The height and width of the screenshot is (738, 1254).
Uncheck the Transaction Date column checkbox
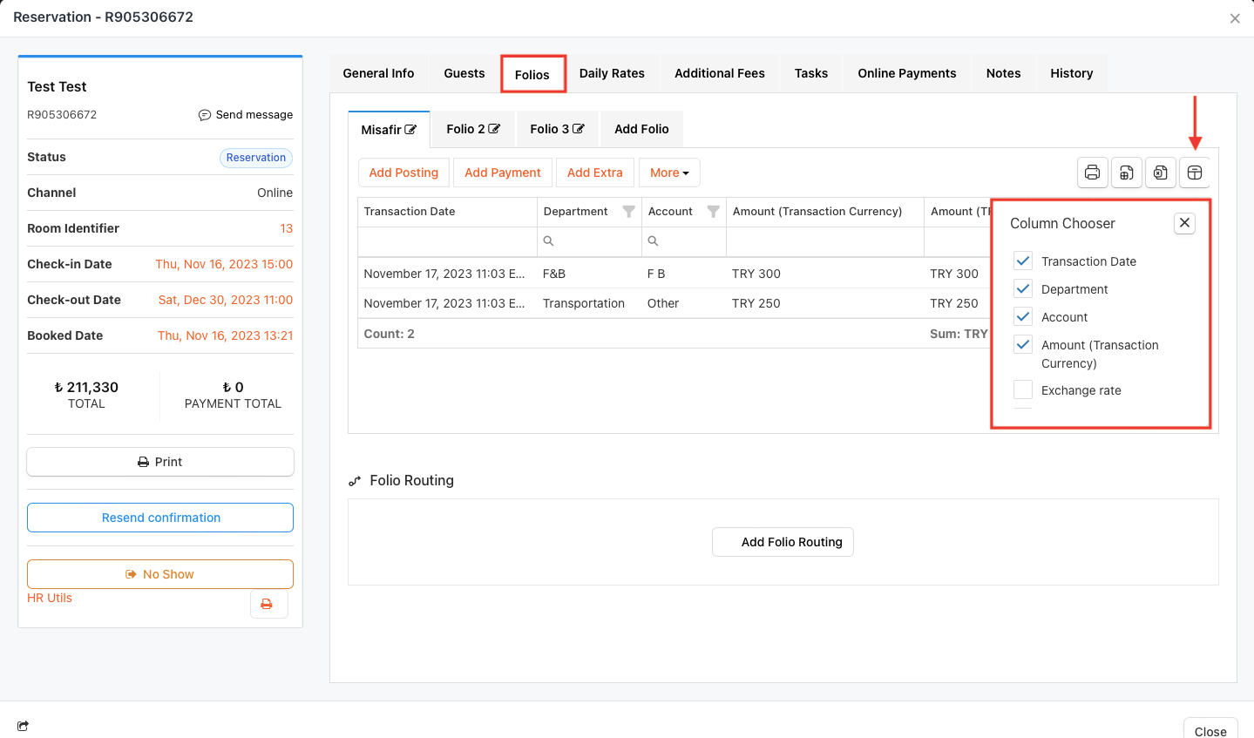[x=1023, y=261]
